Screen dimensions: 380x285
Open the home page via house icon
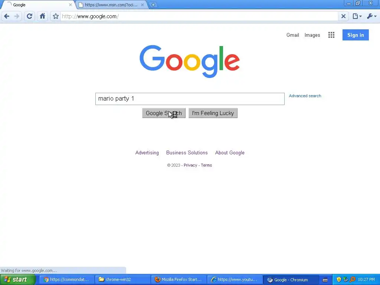pyautogui.click(x=42, y=16)
